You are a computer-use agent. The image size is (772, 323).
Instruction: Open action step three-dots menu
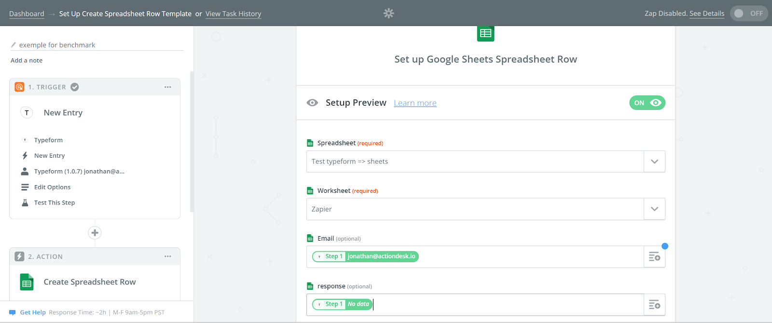167,256
